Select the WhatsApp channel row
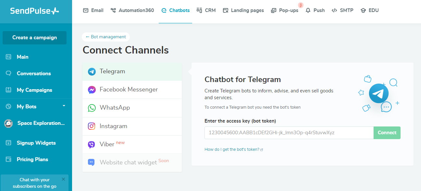Screen dimensions: 421x191 [x=132, y=108]
